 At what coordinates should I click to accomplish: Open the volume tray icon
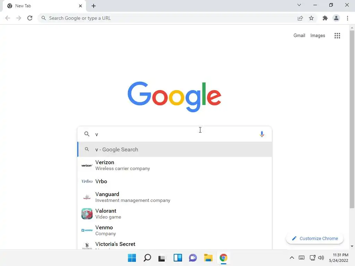[321, 258]
